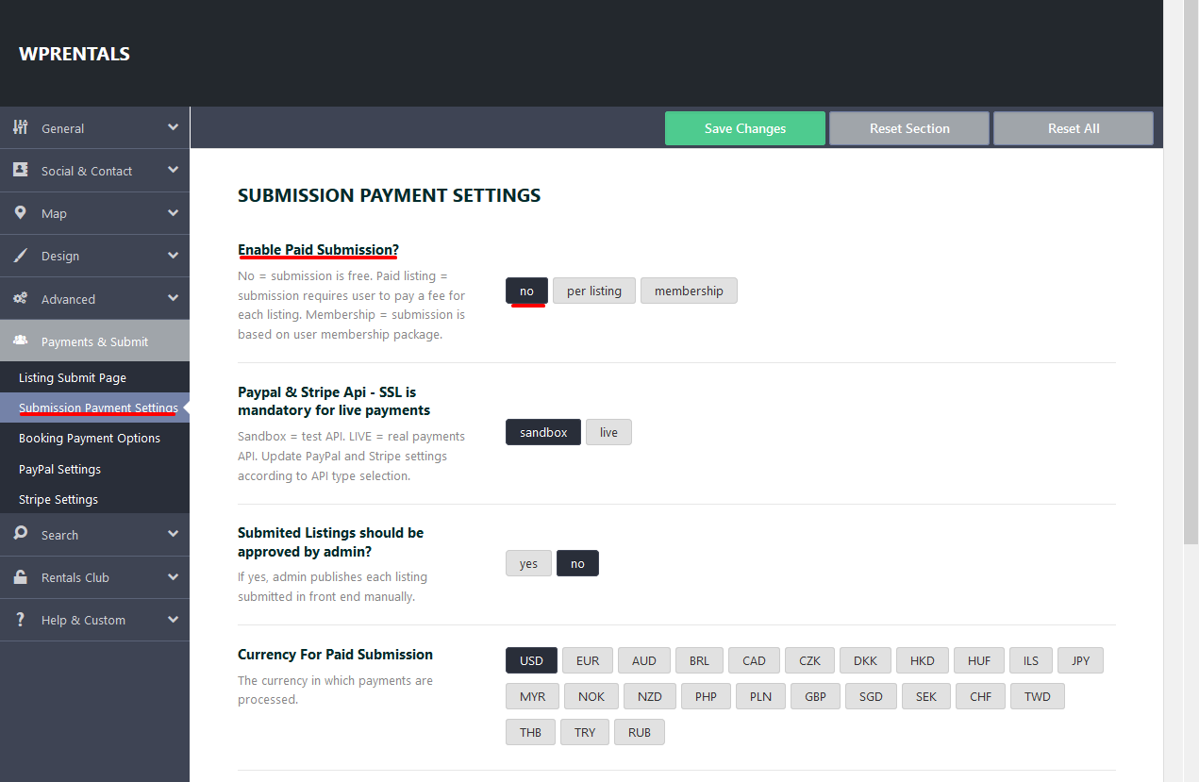Select SGD currency
1199x782 pixels.
click(872, 696)
